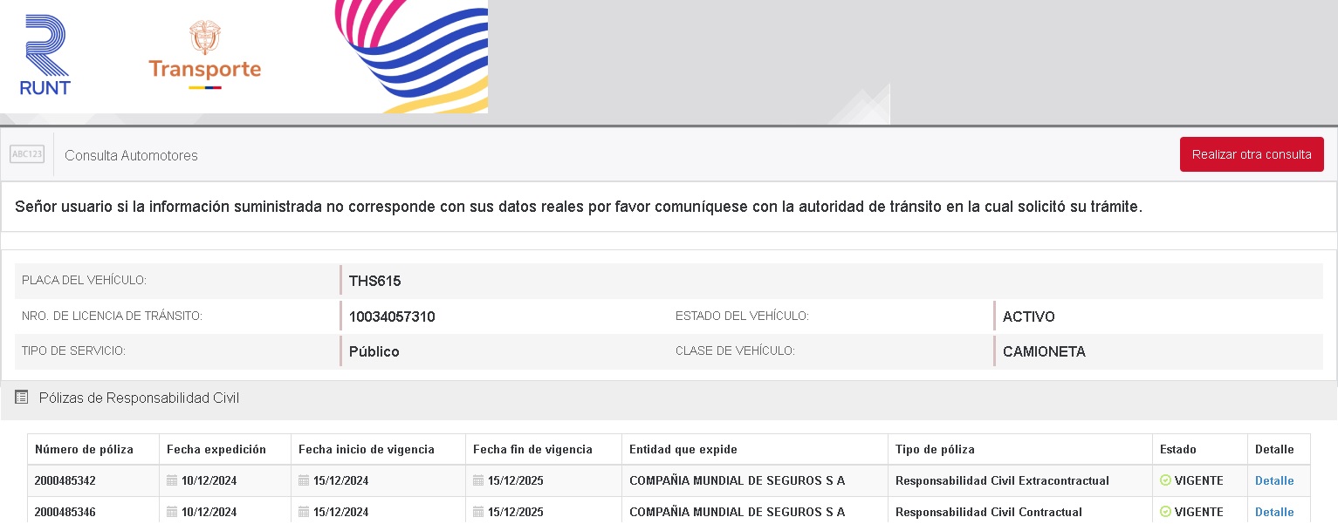Click the Tipo de póliza column header
The image size is (1338, 524).
(935, 450)
